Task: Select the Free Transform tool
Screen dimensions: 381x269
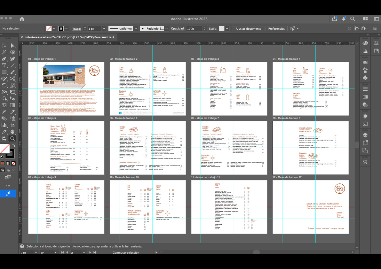Action: (x=12, y=92)
